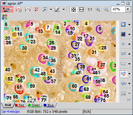This screenshot has height=115, width=133.
Task: Click the zoom out magnifier
Action: pos(106,10)
